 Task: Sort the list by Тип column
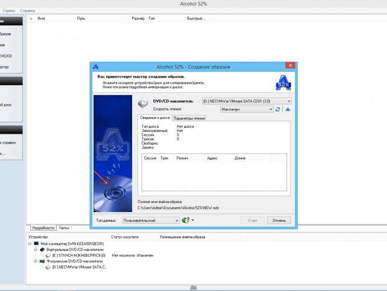pyautogui.click(x=166, y=18)
